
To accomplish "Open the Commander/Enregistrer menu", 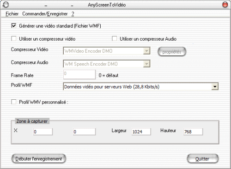I will point(45,14).
